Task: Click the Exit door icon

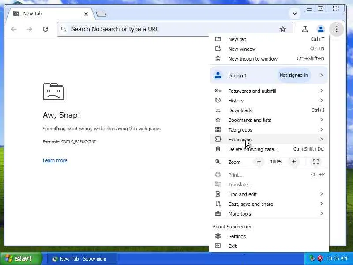Action: pyautogui.click(x=218, y=246)
